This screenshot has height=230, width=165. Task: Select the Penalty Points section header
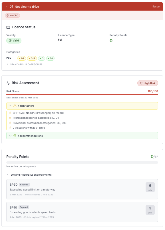click(x=20, y=156)
